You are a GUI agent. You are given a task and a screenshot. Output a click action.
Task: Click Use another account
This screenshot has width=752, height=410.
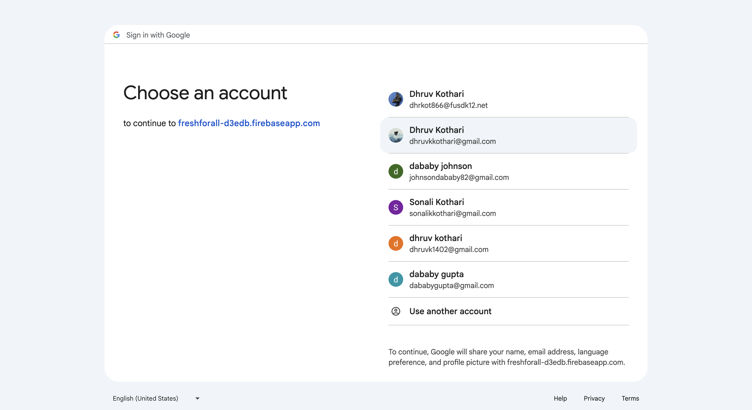point(450,311)
